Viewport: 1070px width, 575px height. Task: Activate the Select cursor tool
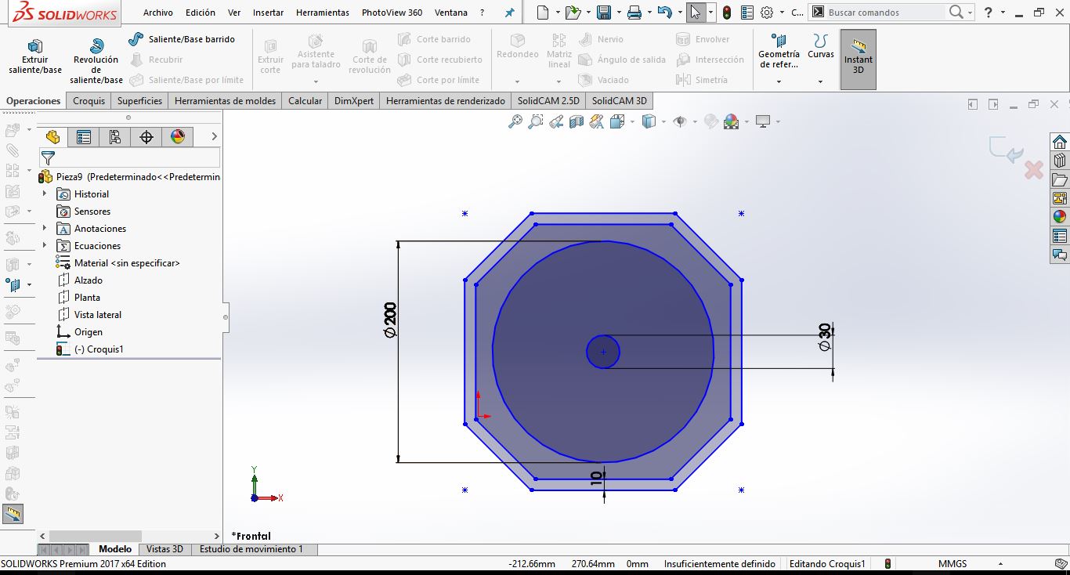click(696, 13)
